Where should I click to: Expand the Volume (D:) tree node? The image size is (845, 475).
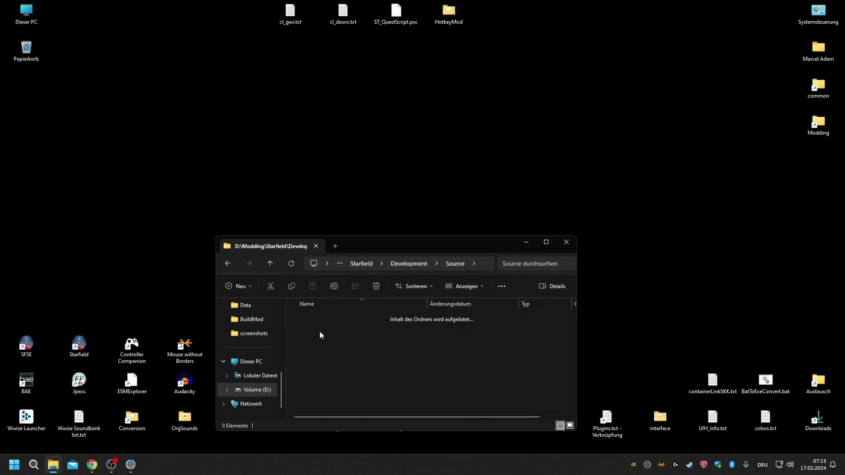227,390
